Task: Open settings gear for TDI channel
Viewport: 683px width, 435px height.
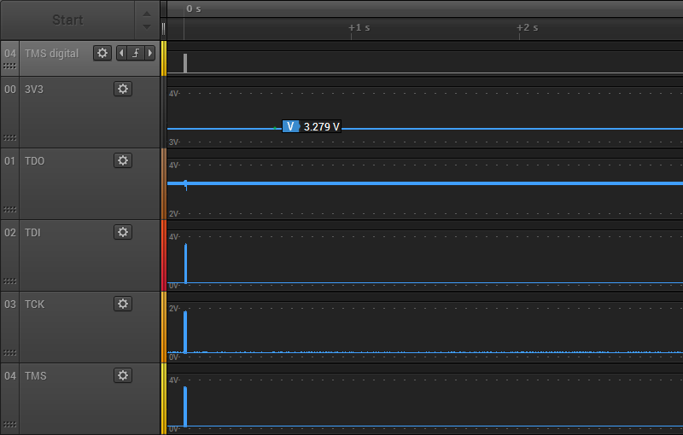Action: point(123,232)
